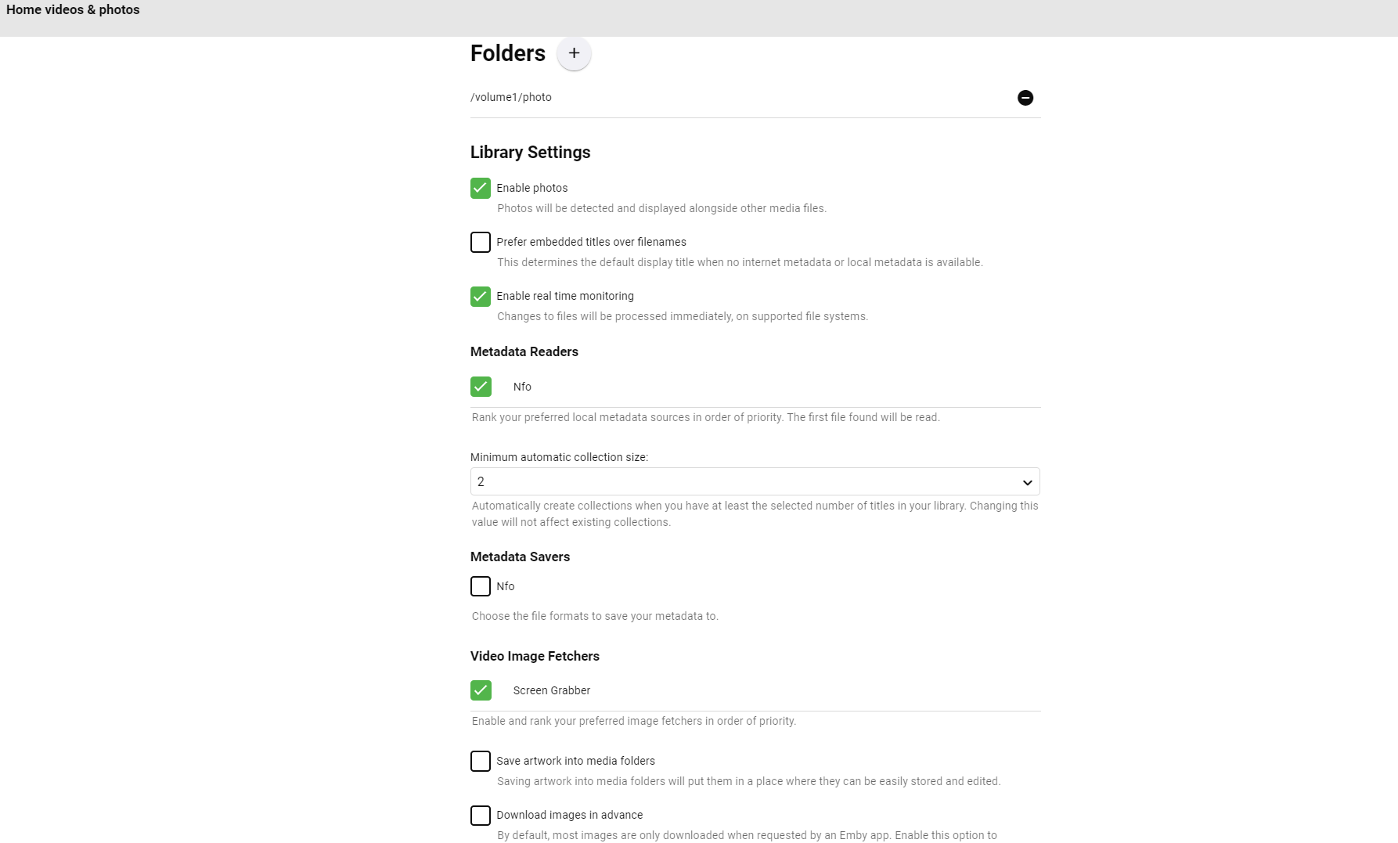Viewport: 1398px width, 843px height.
Task: Remove the /volume1/photo folder
Action: pyautogui.click(x=1025, y=98)
